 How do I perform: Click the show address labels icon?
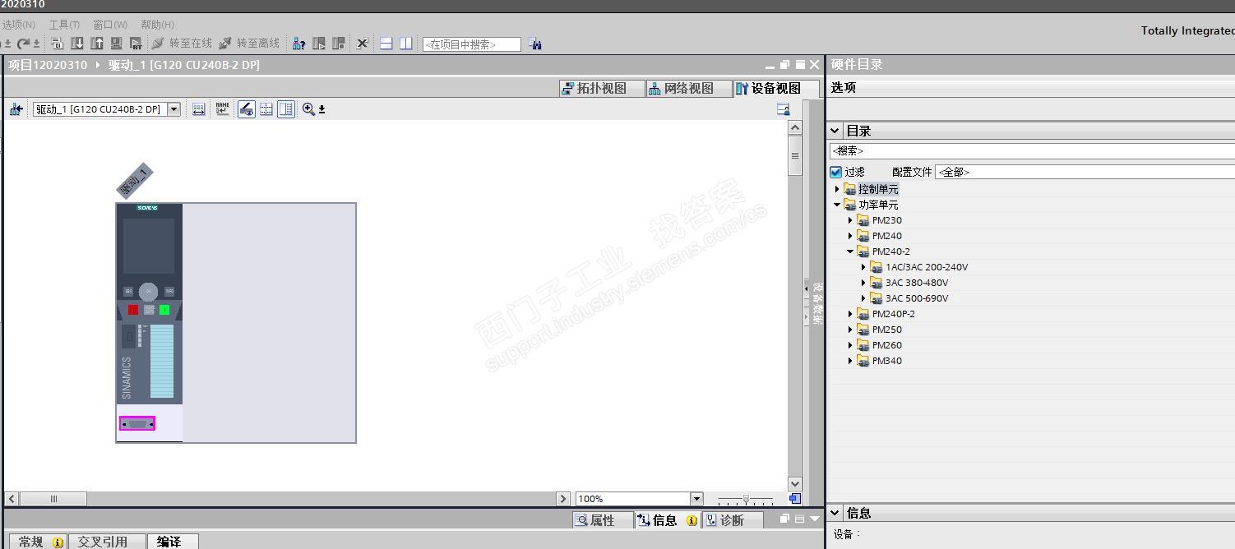pos(198,108)
